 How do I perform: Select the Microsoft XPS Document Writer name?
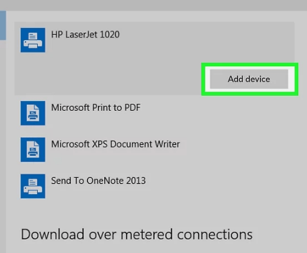coord(115,144)
